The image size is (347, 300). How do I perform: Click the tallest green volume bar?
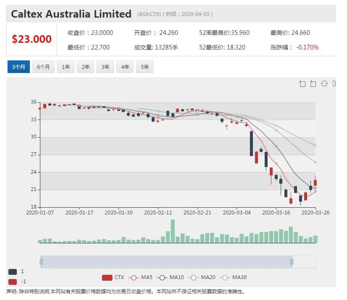[x=173, y=231]
